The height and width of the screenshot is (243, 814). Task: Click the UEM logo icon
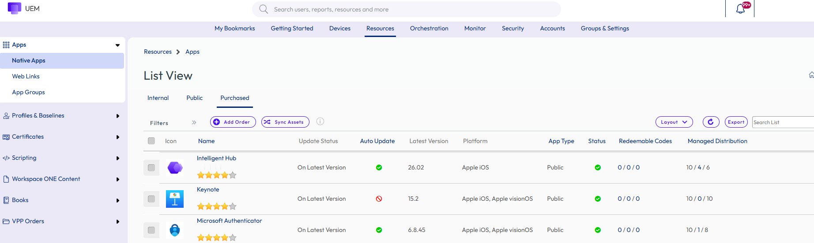pos(15,8)
